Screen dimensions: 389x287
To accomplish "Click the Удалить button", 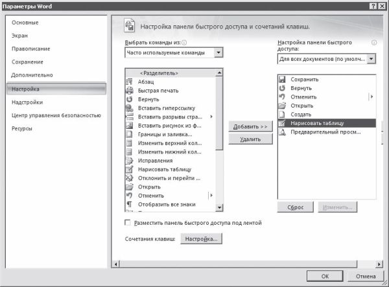I will click(x=250, y=139).
